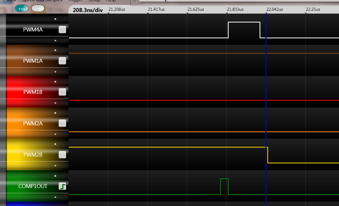Click the x icon above COMP1OUT
Screen dimensions: 339x206
55,175
